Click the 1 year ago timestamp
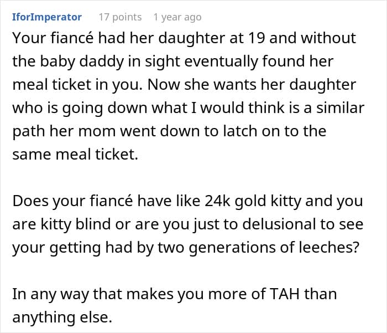The height and width of the screenshot is (333, 387). pyautogui.click(x=177, y=17)
